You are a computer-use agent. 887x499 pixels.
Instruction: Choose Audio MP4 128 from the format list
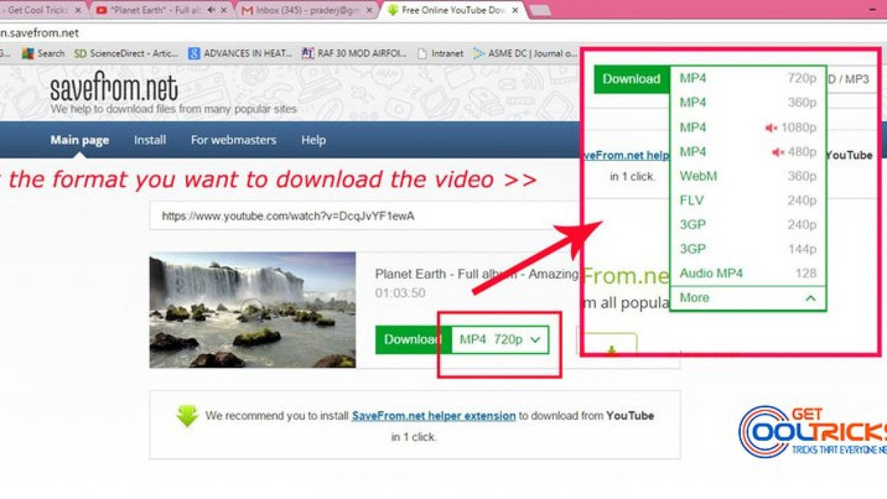[x=748, y=273]
